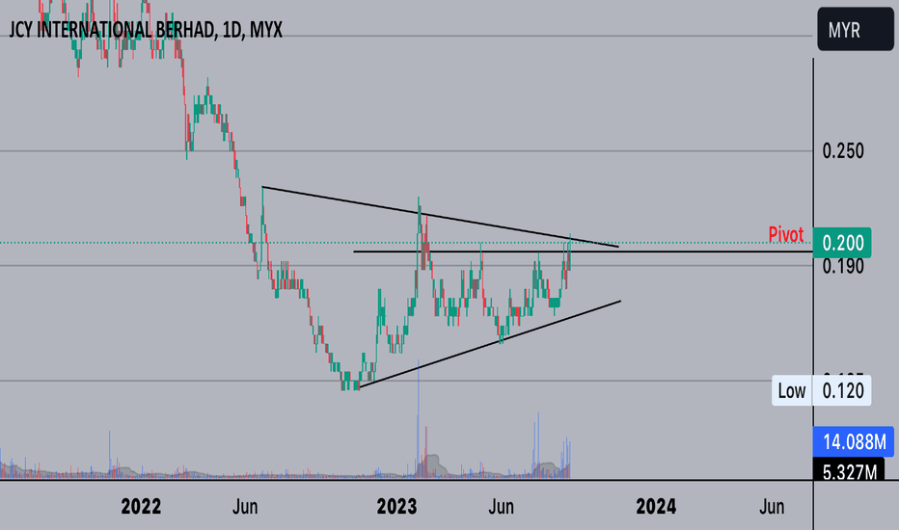
Task: Click the 0.190 price axis label
Action: tap(843, 266)
